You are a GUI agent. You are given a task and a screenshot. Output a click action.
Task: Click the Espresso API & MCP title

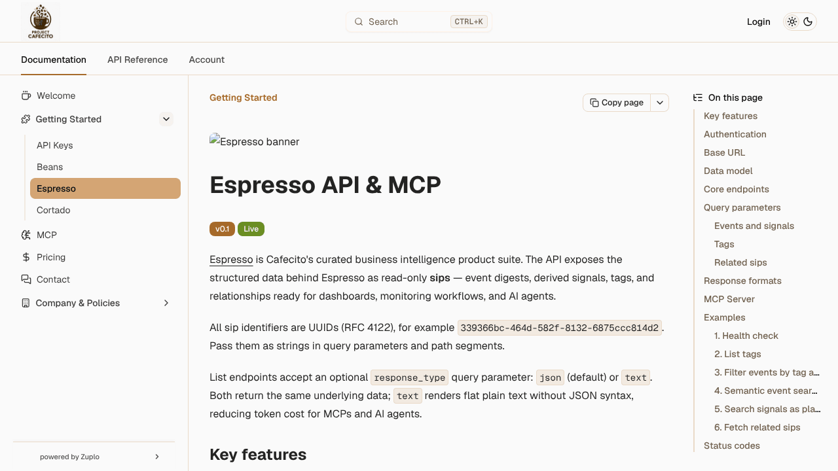coord(325,185)
